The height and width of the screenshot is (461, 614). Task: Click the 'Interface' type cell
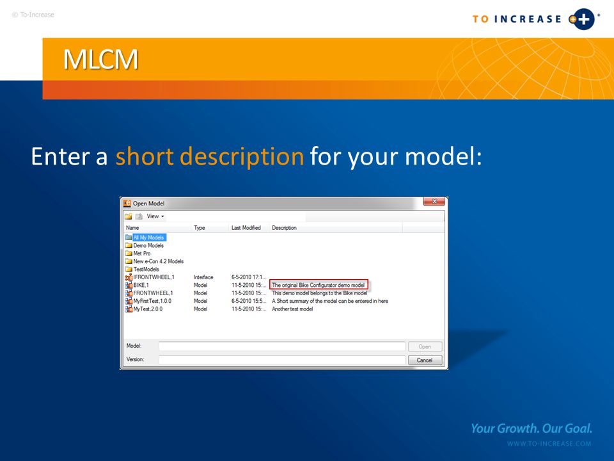(x=203, y=277)
